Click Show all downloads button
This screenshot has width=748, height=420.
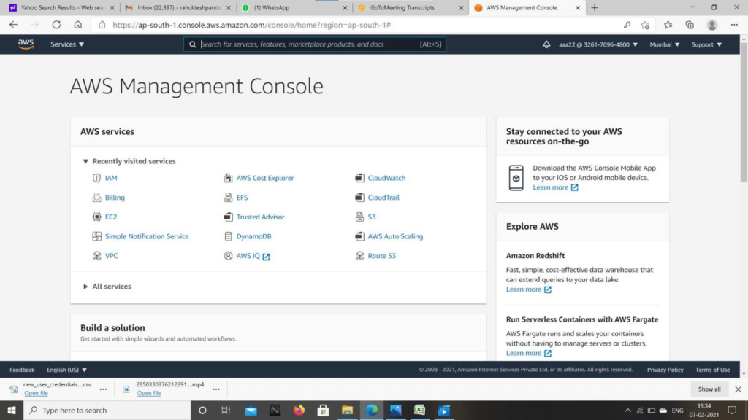pyautogui.click(x=709, y=389)
